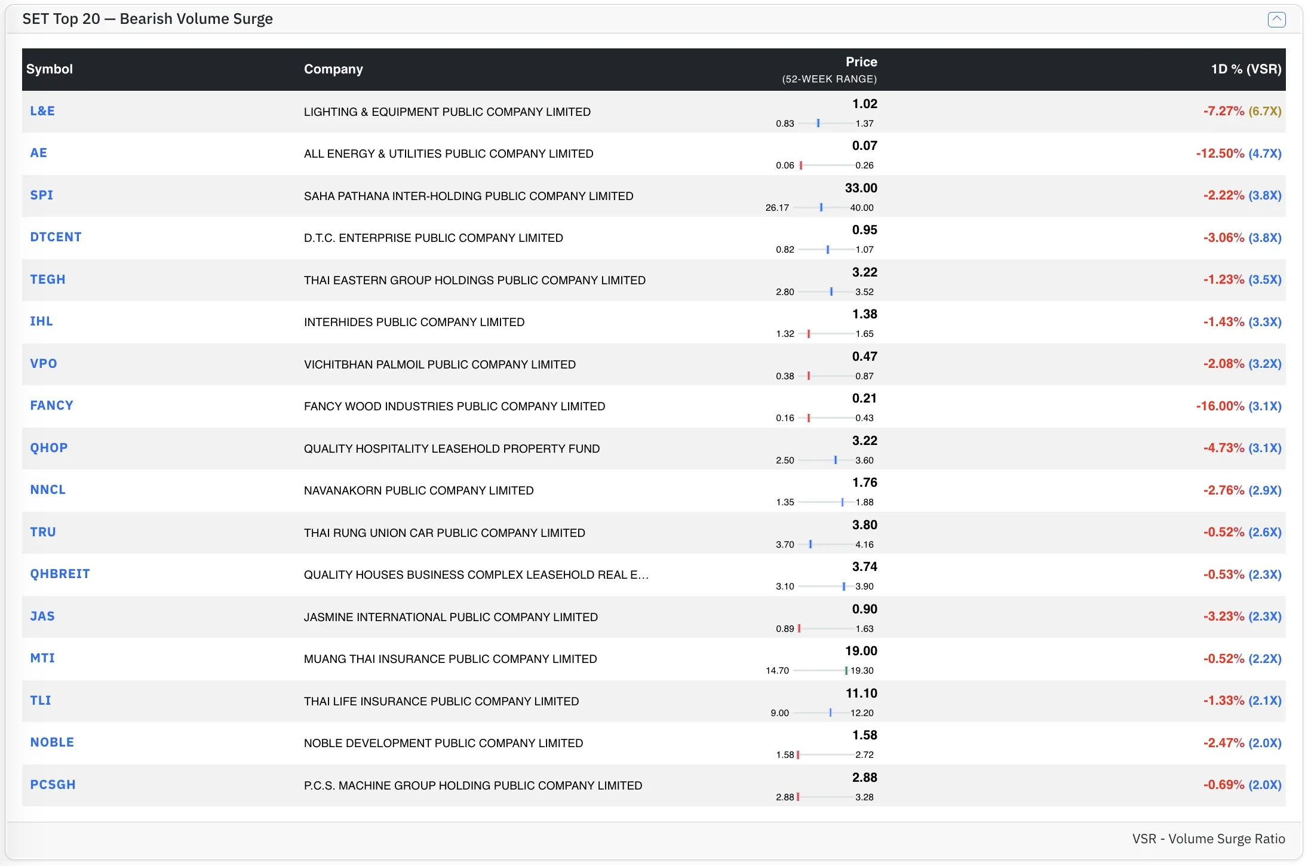1308x866 pixels.
Task: Click the 19.00 price for MTI
Action: click(x=861, y=651)
